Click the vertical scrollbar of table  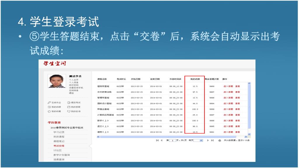249,107
